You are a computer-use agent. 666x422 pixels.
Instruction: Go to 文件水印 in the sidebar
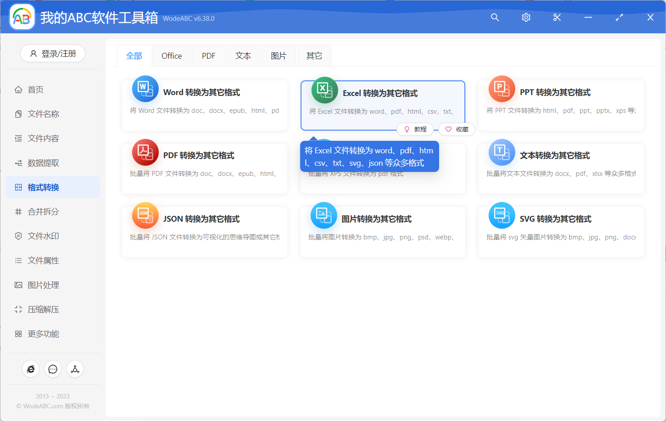(x=43, y=236)
